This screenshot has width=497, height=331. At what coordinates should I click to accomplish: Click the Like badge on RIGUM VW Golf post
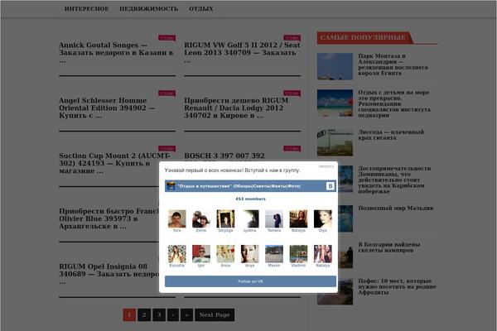click(x=292, y=38)
